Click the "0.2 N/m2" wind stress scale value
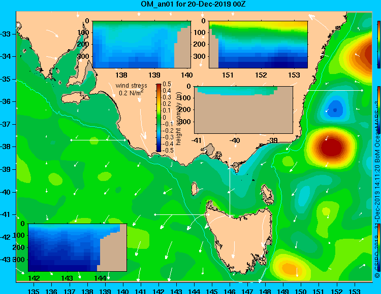Viewport: 381px width, 294px height. point(131,92)
